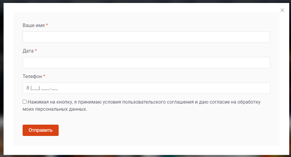
Task: Close the popup form dialog
Action: [282, 10]
